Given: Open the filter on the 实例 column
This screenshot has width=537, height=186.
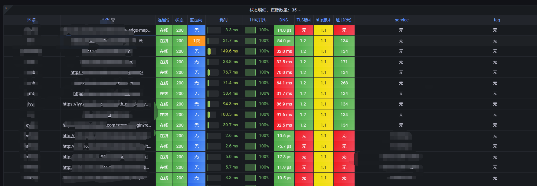Looking at the screenshot, I should coord(113,20).
